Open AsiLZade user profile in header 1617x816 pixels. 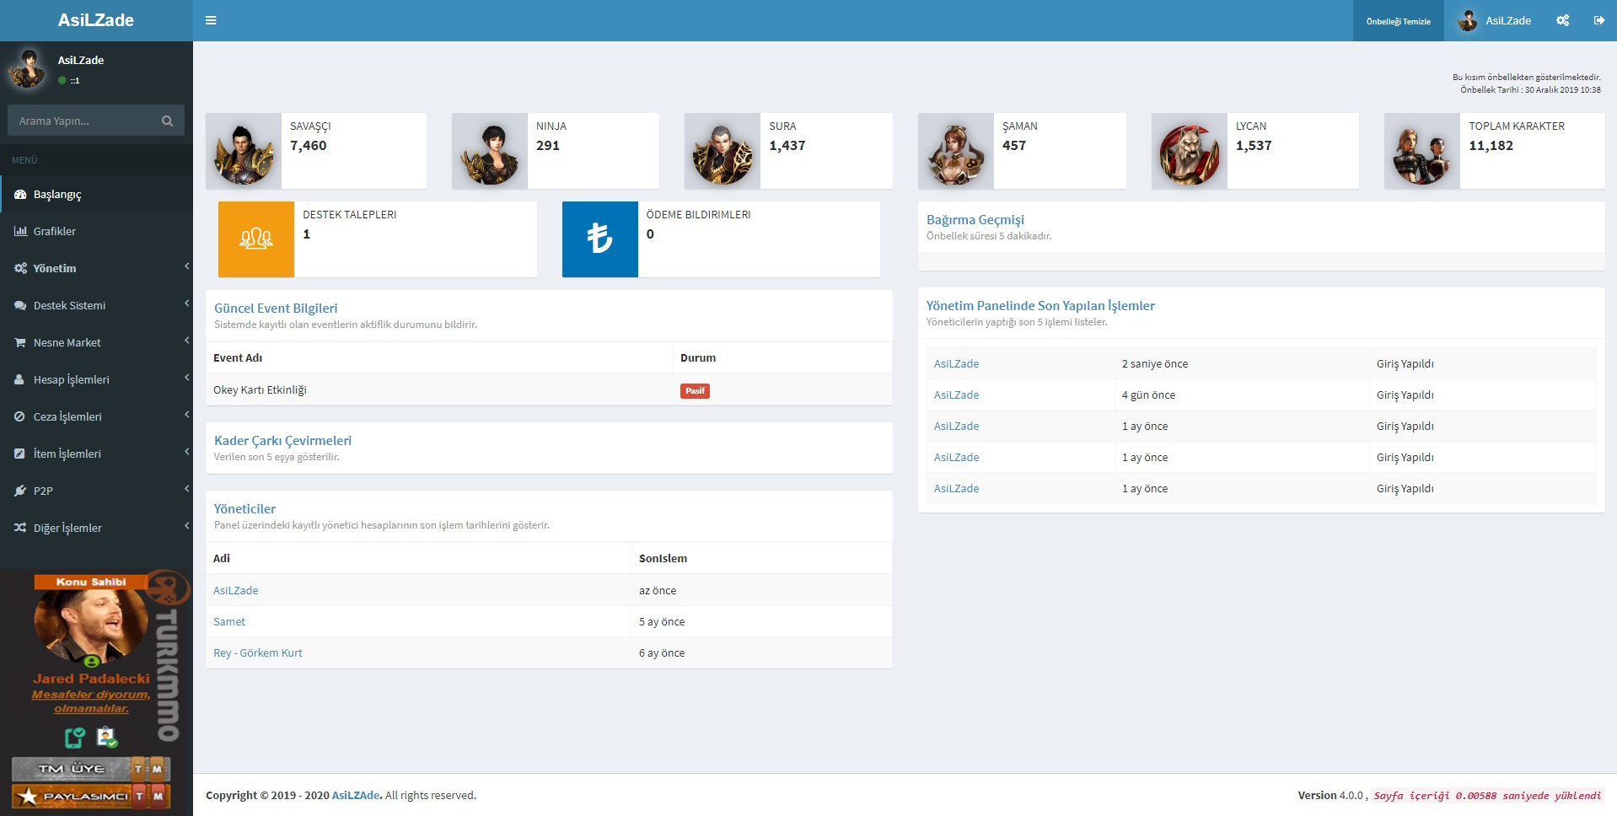[x=1495, y=20]
